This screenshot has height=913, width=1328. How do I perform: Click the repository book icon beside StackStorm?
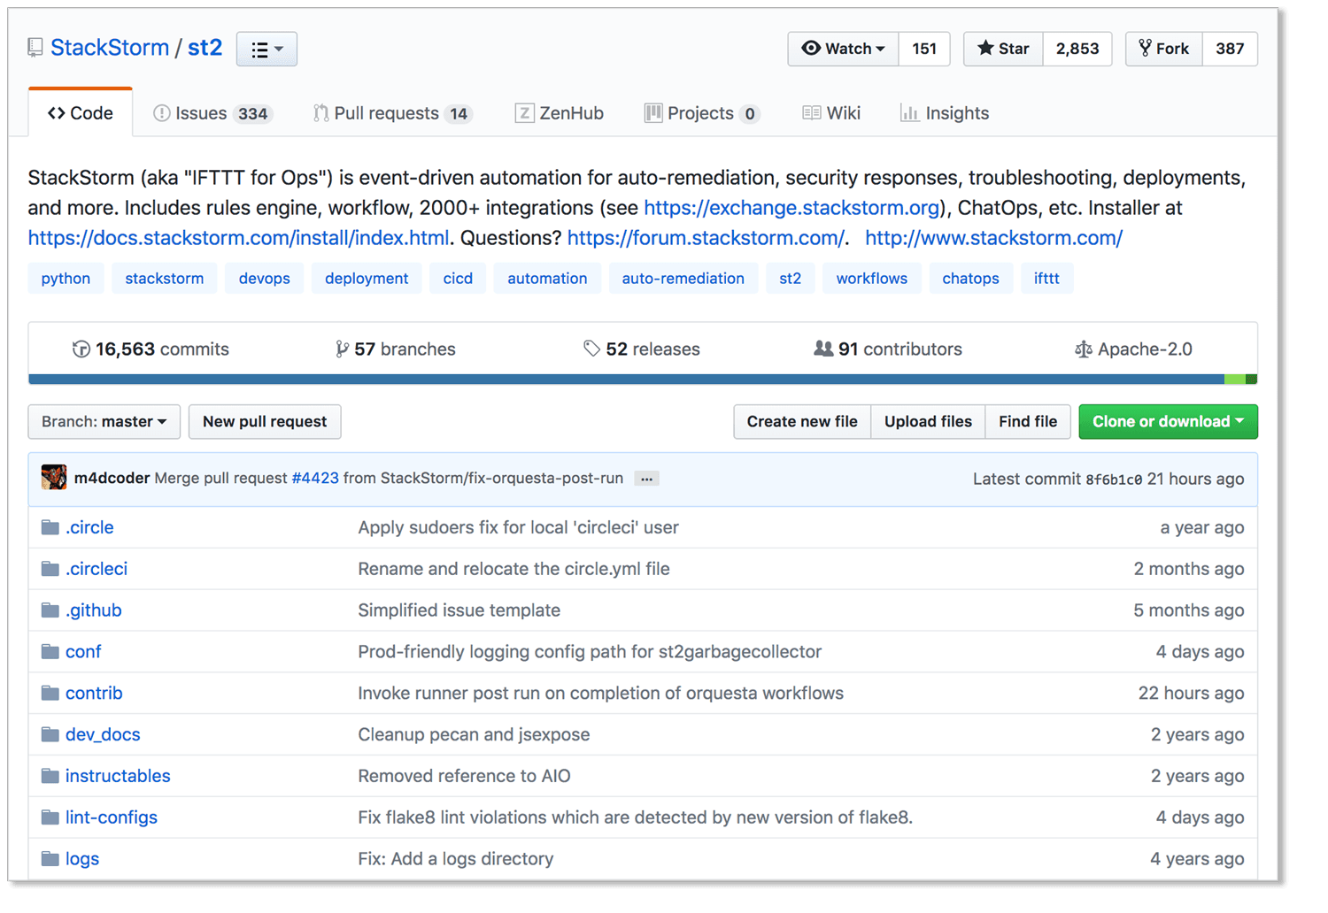point(35,48)
